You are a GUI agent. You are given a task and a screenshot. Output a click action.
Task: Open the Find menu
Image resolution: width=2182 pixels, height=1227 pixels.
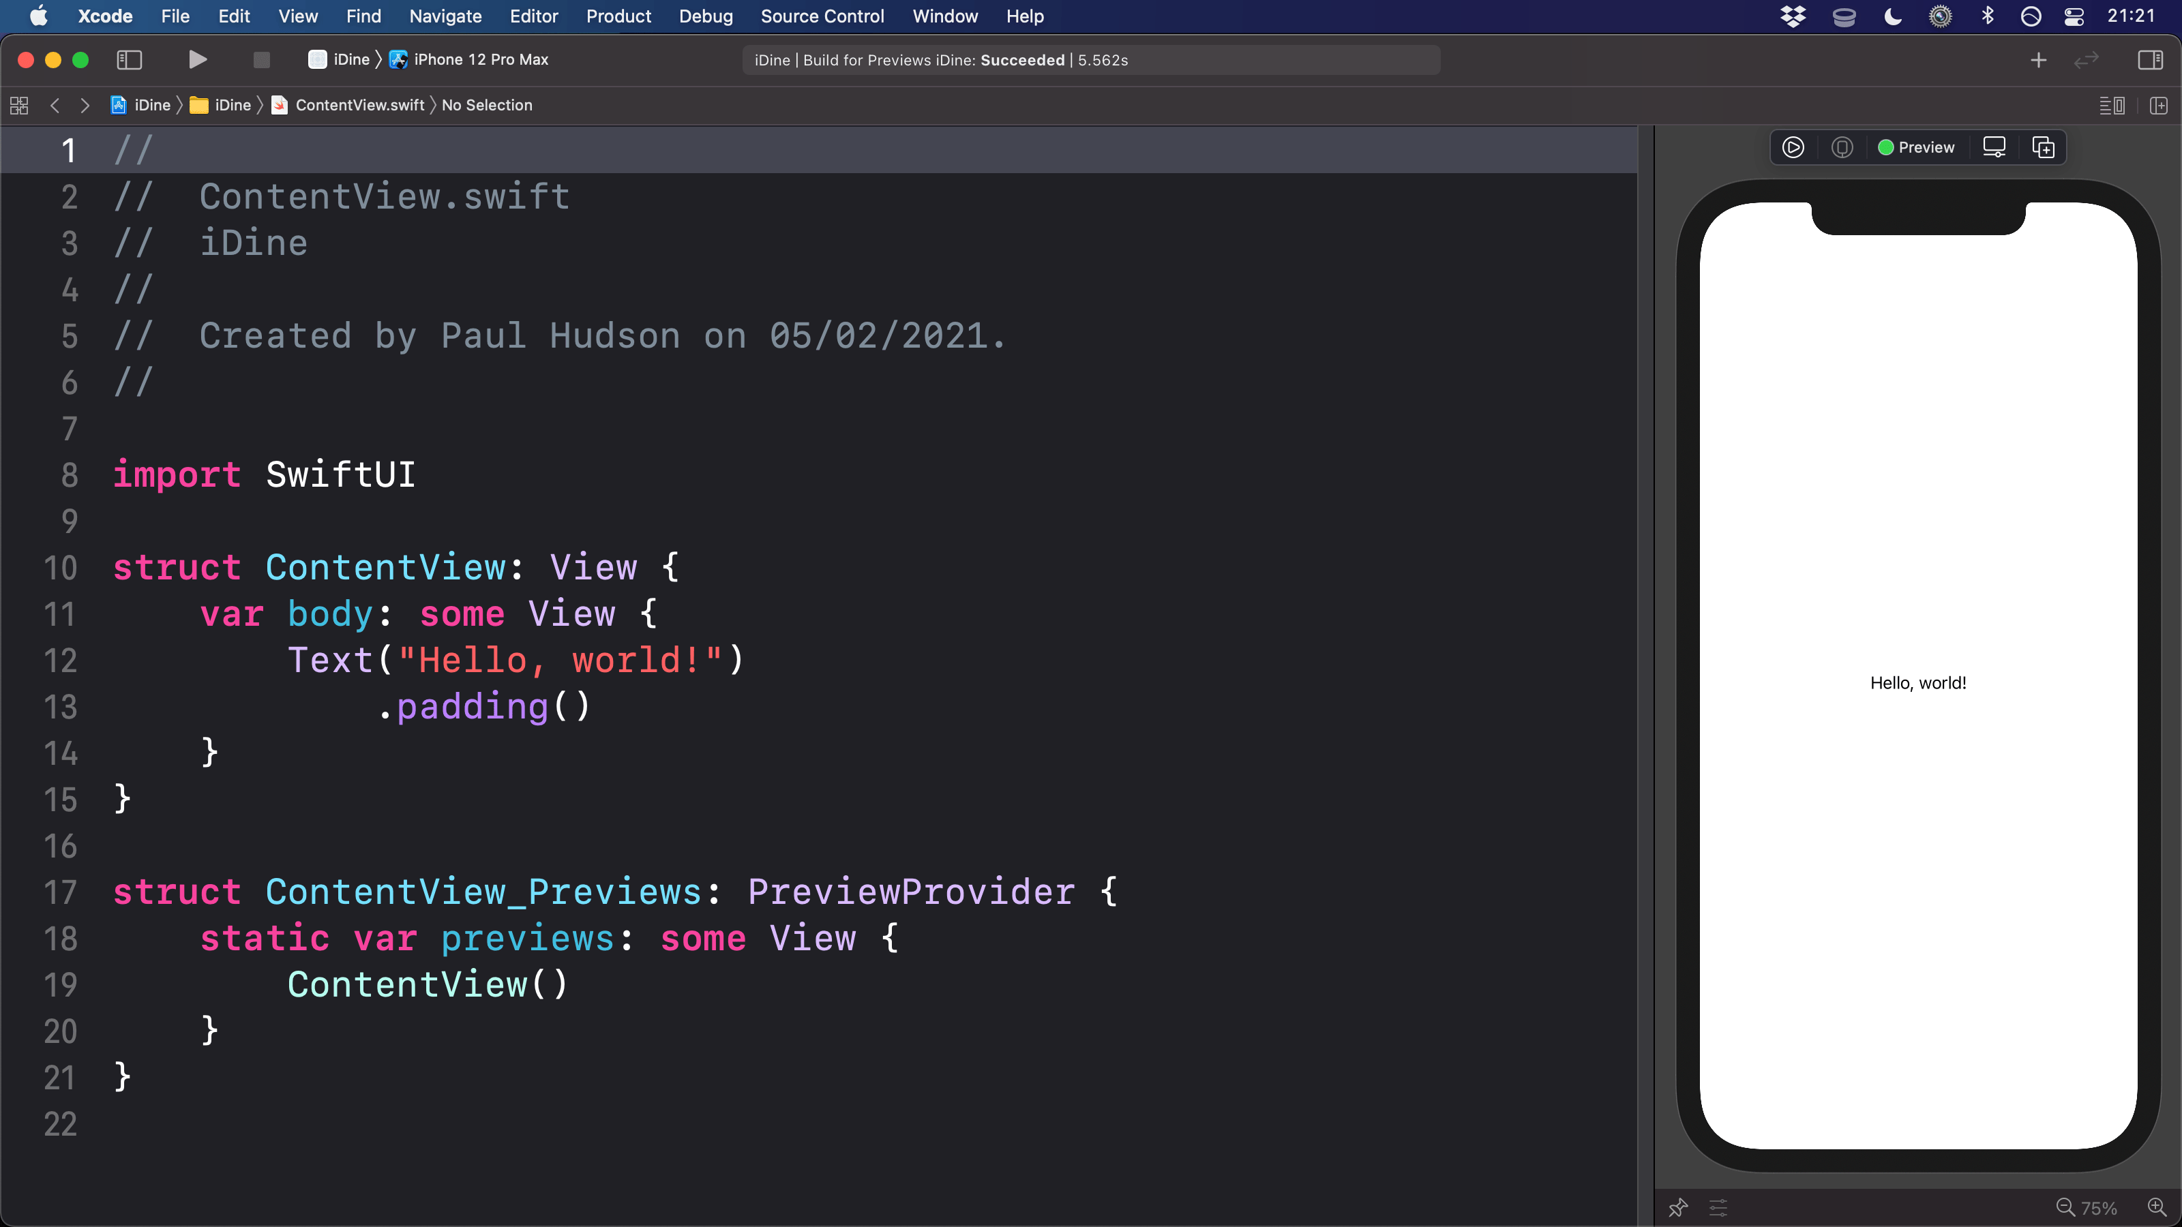click(x=363, y=16)
